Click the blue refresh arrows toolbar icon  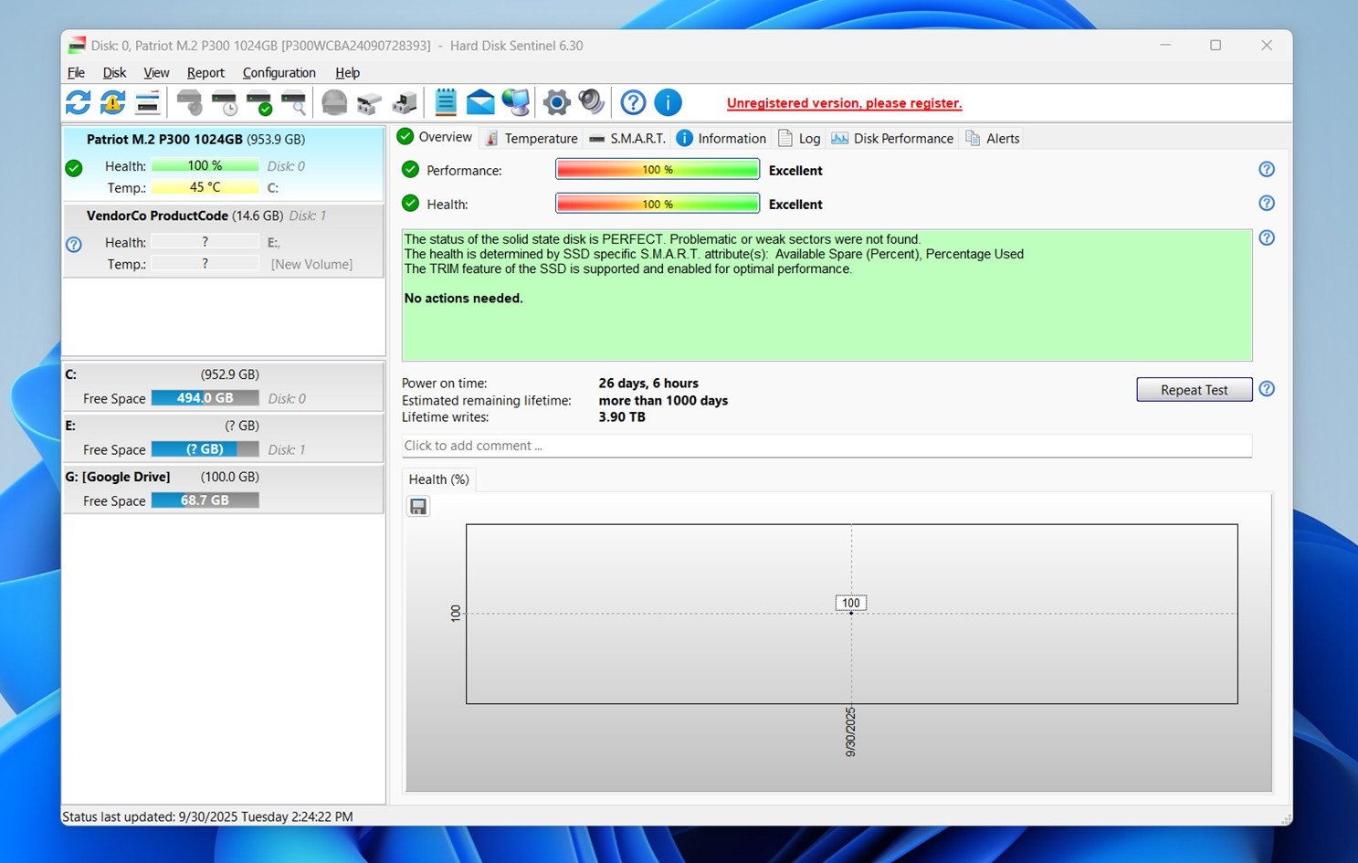point(78,103)
